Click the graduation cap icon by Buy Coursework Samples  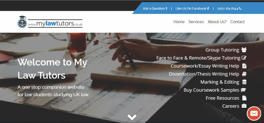pyautogui.click(x=243, y=90)
